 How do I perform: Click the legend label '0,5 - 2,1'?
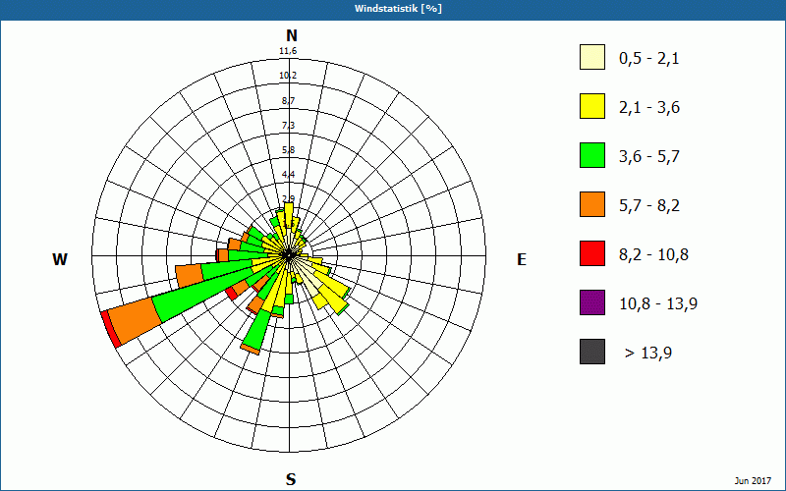[x=649, y=59]
